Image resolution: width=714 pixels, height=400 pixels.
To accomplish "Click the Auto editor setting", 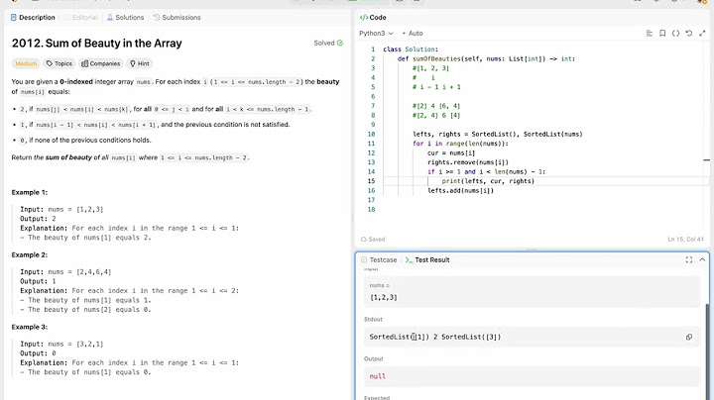I will click(x=413, y=34).
